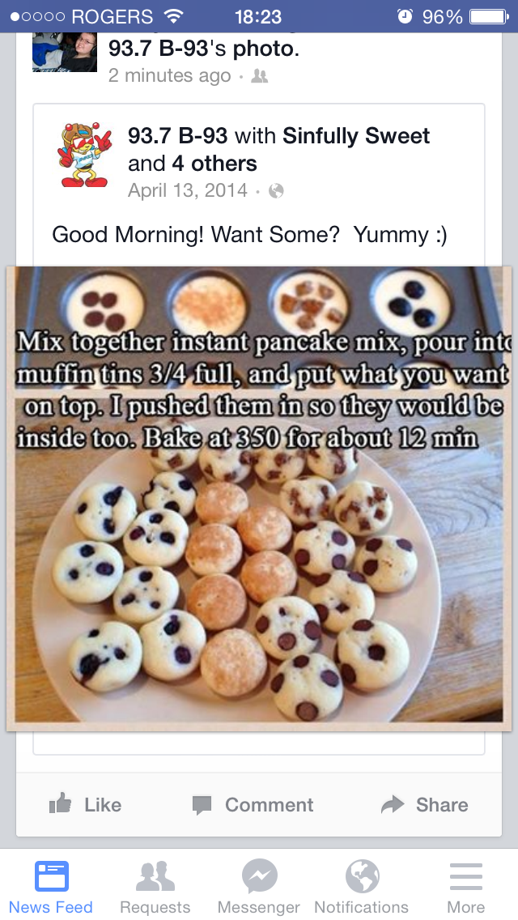
Task: Open the News Feed tab
Action: click(51, 887)
